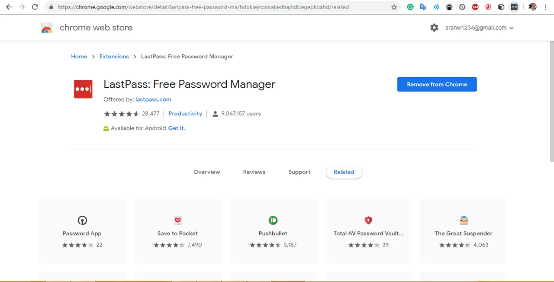This screenshot has height=282, width=554.
Task: Open the Grammarly extension icon
Action: tap(410, 7)
